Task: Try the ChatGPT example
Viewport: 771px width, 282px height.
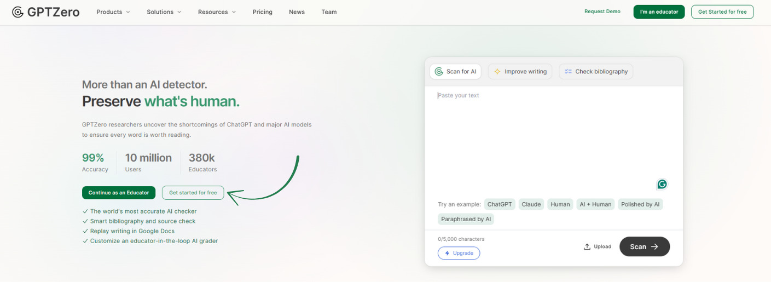Action: pyautogui.click(x=500, y=204)
